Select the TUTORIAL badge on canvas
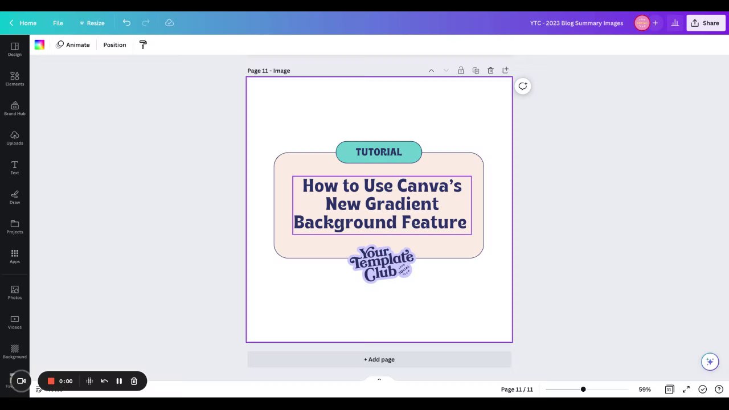The height and width of the screenshot is (410, 729). pos(379,152)
